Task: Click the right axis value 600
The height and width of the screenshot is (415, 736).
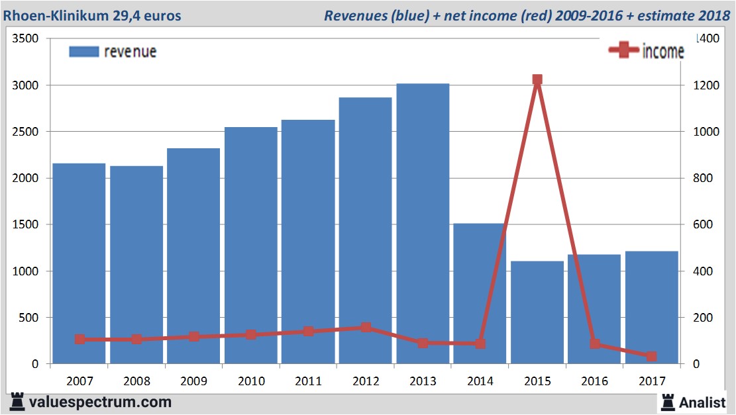Action: [x=703, y=224]
